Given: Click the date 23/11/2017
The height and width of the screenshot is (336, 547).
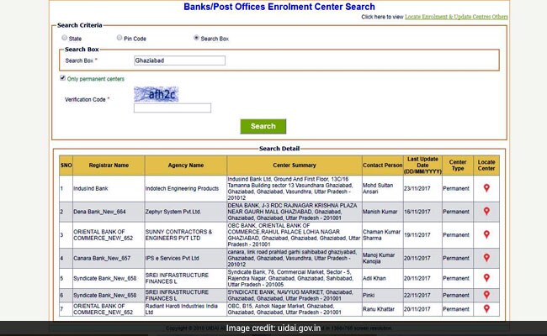Looking at the screenshot, I should click(x=417, y=188).
